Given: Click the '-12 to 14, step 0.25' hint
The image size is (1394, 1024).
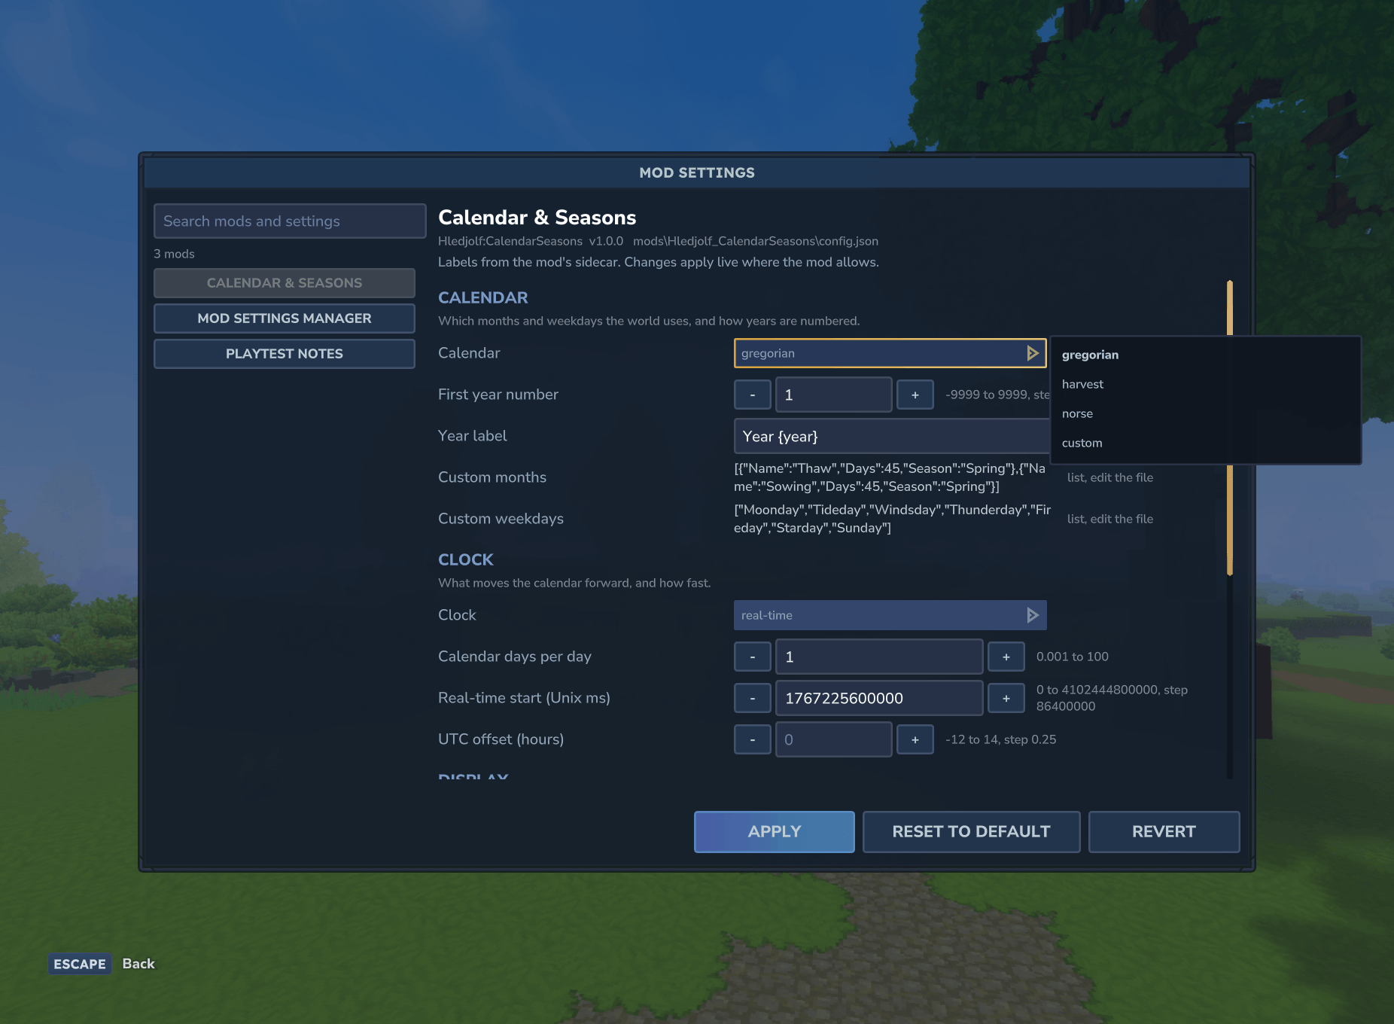Looking at the screenshot, I should click(1001, 739).
